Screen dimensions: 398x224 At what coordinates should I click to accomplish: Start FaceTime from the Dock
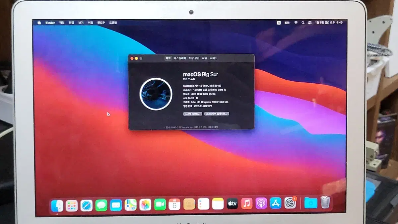(160, 205)
